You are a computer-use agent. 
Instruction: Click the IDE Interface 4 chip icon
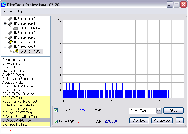(10, 42)
